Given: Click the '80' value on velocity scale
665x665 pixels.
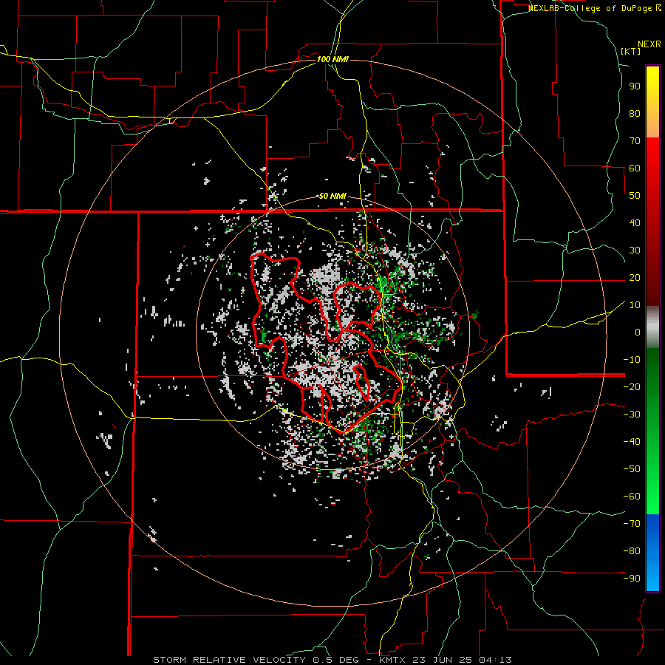Looking at the screenshot, I should (635, 114).
